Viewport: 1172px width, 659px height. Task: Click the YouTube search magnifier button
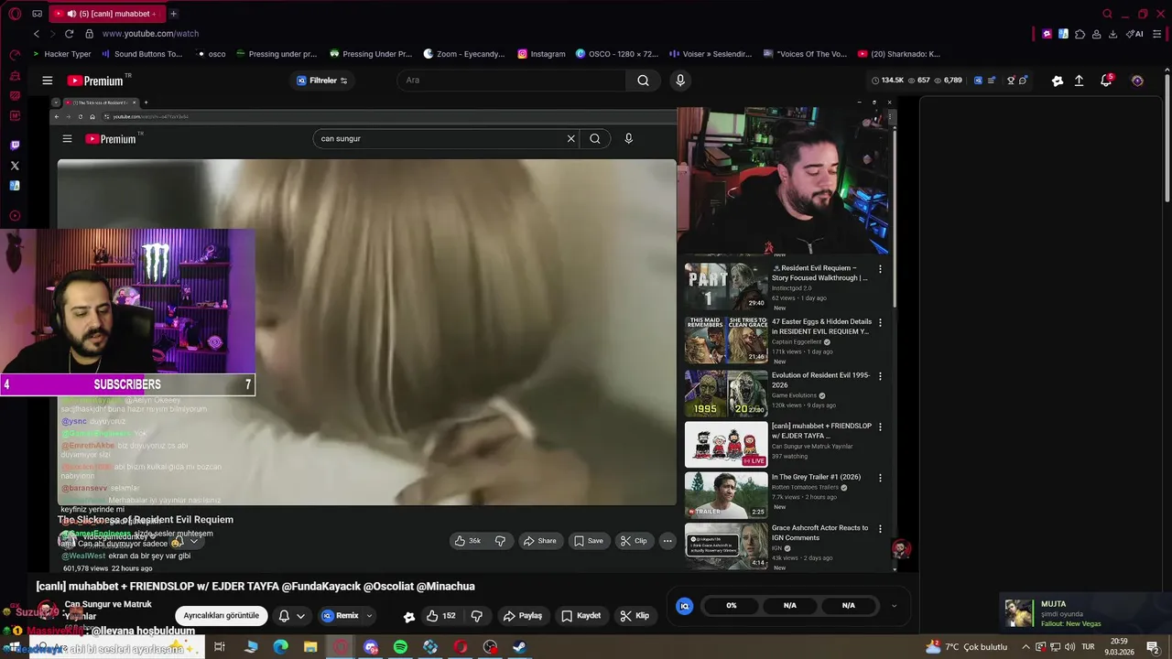[x=643, y=81]
